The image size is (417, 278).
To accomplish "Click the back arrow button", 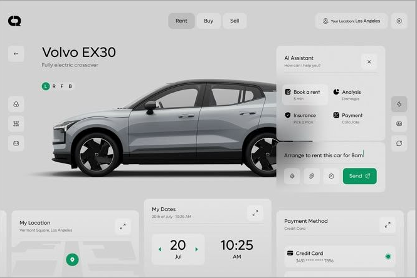I will (16, 54).
